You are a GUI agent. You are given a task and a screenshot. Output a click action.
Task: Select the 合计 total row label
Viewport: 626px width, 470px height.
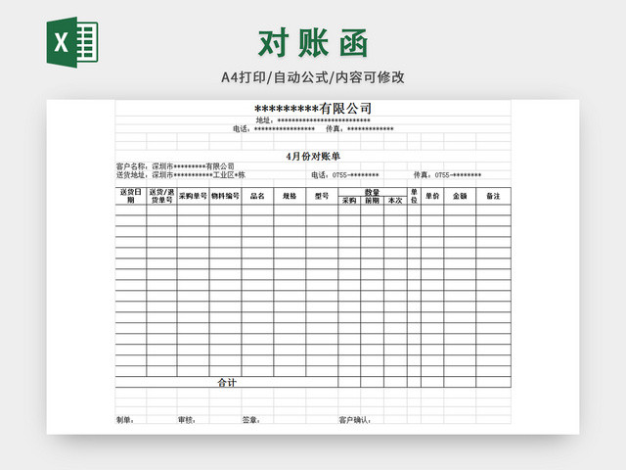pyautogui.click(x=227, y=383)
